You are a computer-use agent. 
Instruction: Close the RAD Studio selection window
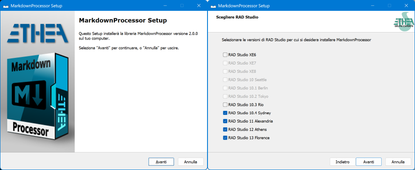pyautogui.click(x=406, y=5)
